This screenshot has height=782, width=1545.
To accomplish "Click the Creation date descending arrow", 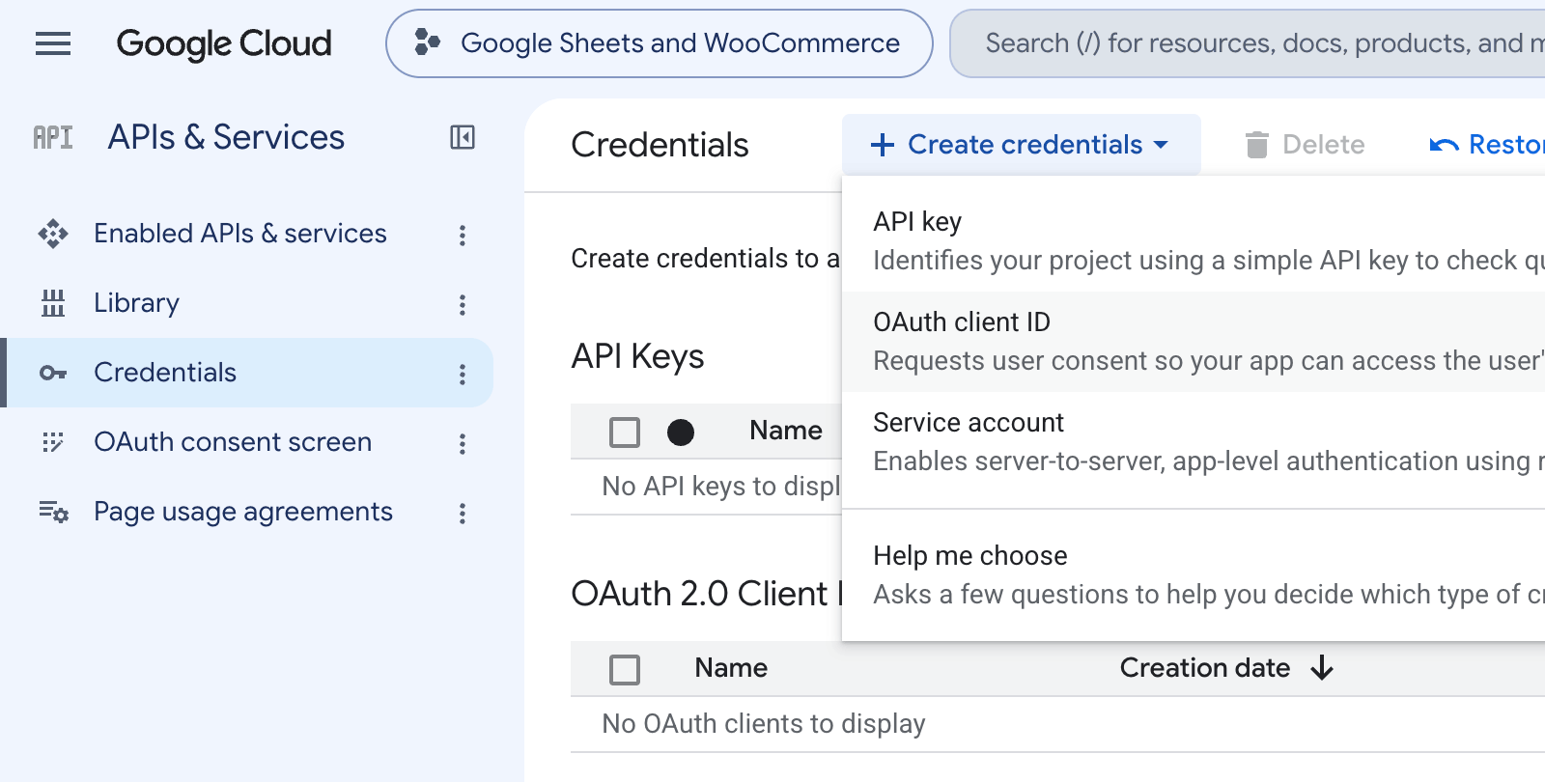I will point(1322,668).
